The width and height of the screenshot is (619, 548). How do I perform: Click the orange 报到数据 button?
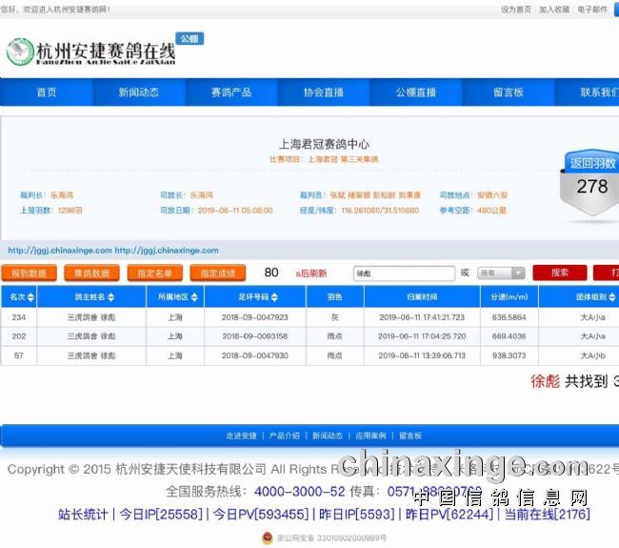tap(29, 273)
